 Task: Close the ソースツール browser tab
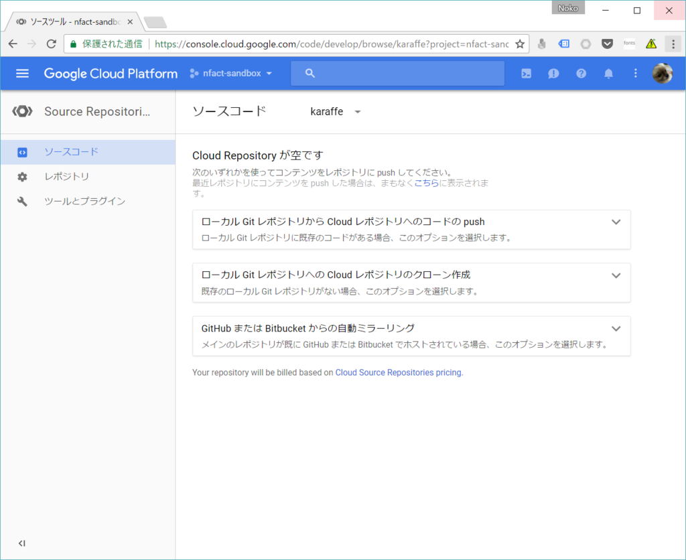[130, 21]
